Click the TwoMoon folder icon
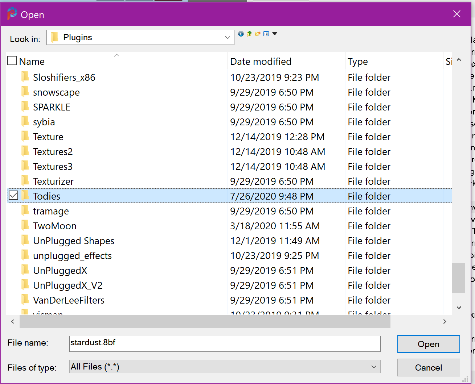This screenshot has height=384, width=475. click(25, 226)
